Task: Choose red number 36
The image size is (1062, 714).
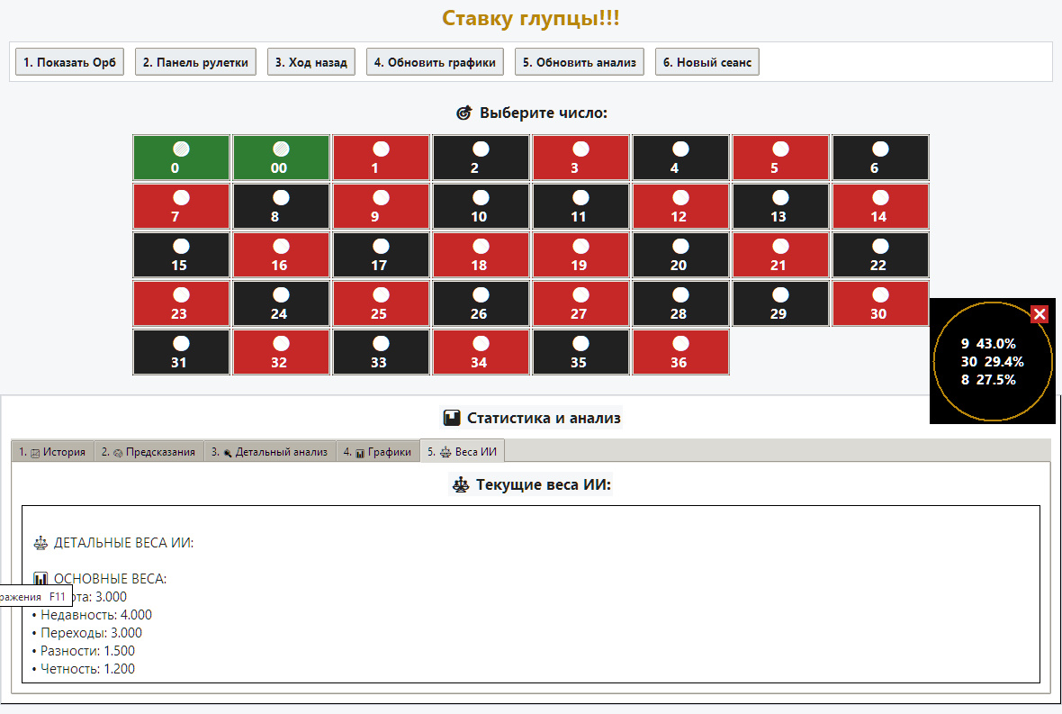Action: coord(680,352)
